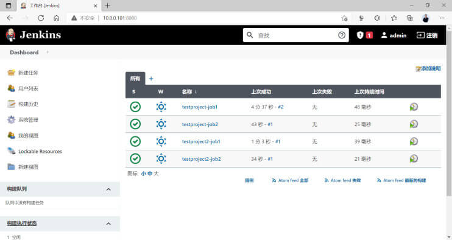Set icon size to 中
This screenshot has height=240, width=452.
(x=150, y=174)
